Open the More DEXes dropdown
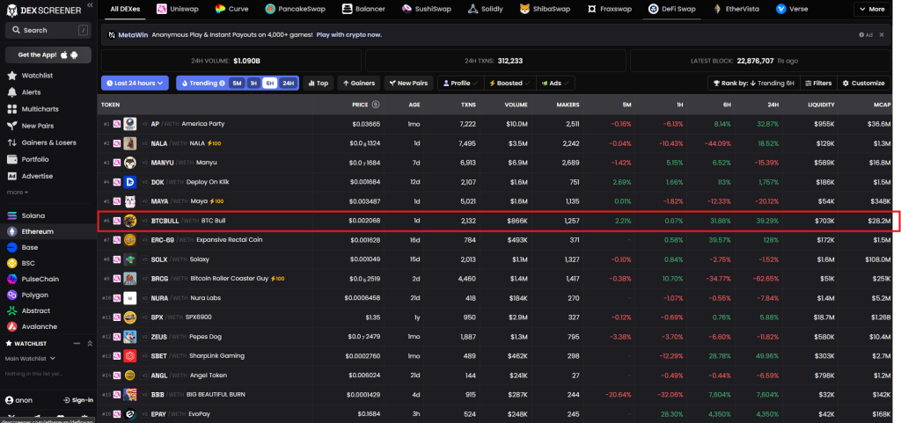The image size is (901, 423). 872,9
